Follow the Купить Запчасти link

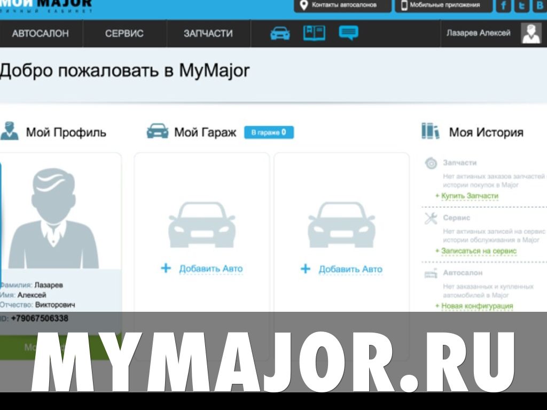469,196
